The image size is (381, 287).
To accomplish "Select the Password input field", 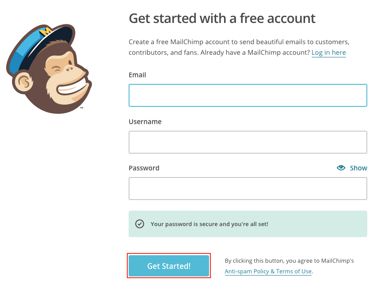I will click(x=248, y=189).
